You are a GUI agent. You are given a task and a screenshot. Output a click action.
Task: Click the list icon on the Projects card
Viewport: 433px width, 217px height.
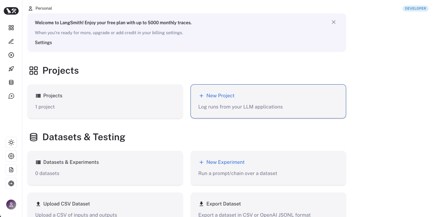click(x=38, y=96)
